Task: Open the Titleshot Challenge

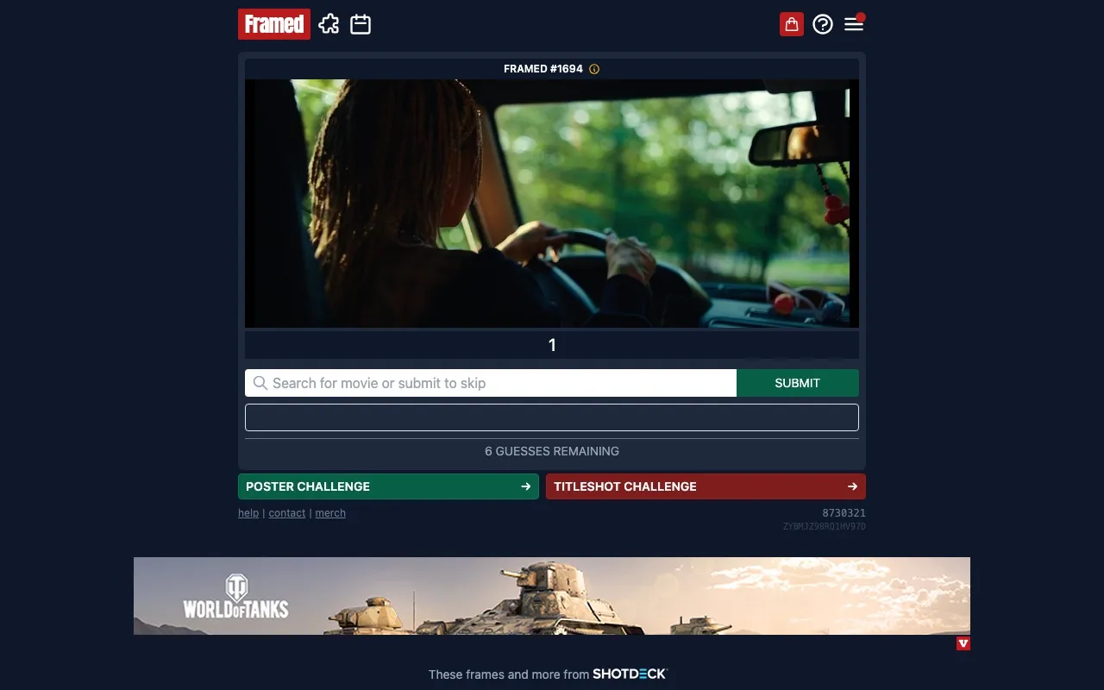Action: [x=706, y=486]
